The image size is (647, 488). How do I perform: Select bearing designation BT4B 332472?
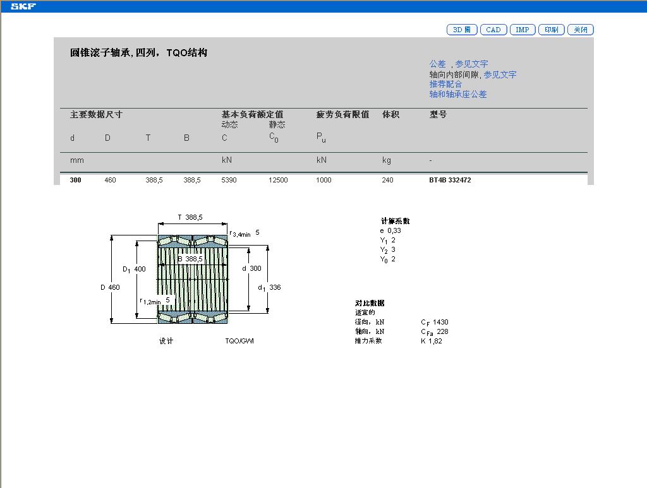click(449, 180)
